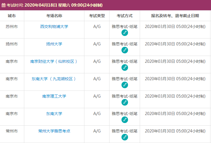211x143 pixels.
Task: Click A/G in the 南京理工大学 row
Action: pyautogui.click(x=97, y=96)
